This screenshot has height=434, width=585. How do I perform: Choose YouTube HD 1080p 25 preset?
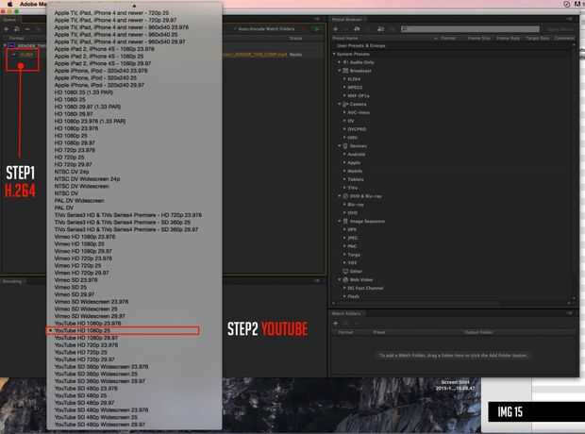82,330
